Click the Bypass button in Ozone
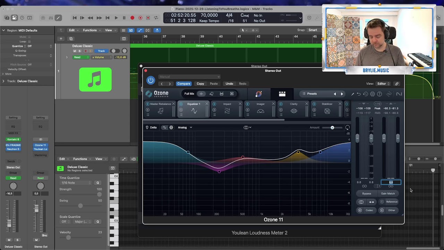444x250 pixels. (367, 193)
